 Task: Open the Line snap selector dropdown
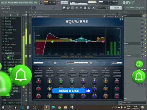point(102,8)
